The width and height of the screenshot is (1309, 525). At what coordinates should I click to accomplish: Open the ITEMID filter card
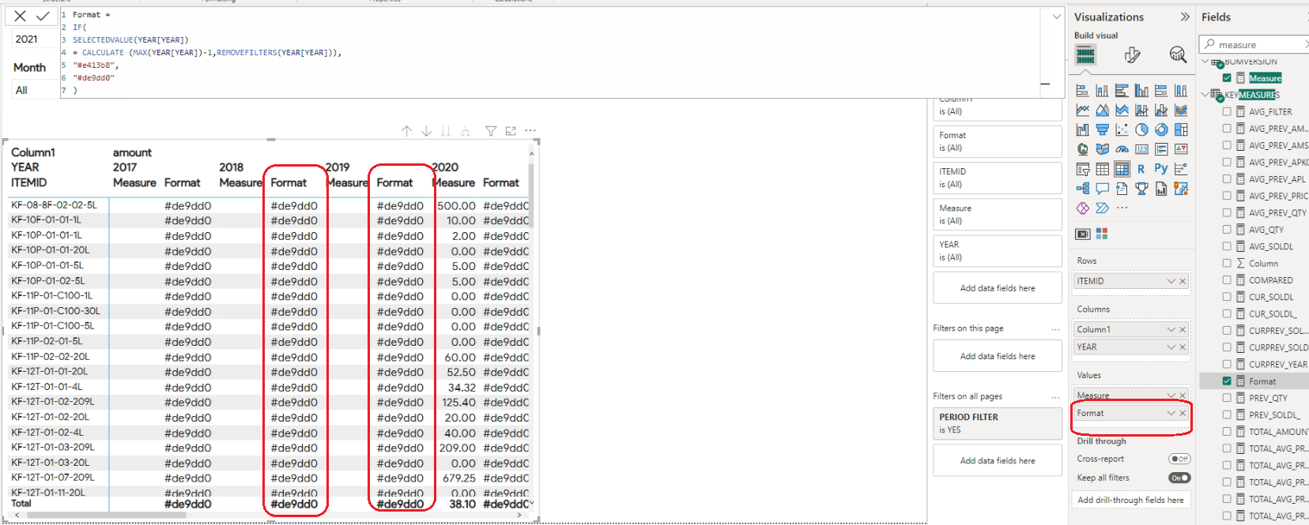click(998, 178)
